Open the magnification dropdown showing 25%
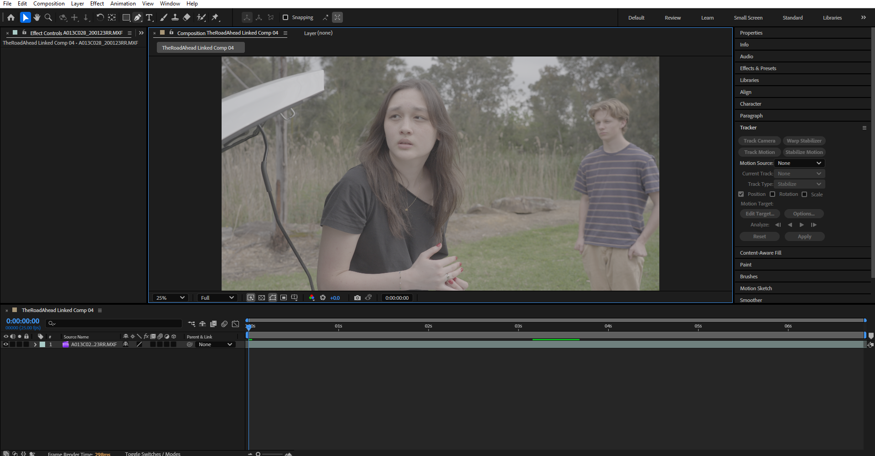 pos(170,297)
